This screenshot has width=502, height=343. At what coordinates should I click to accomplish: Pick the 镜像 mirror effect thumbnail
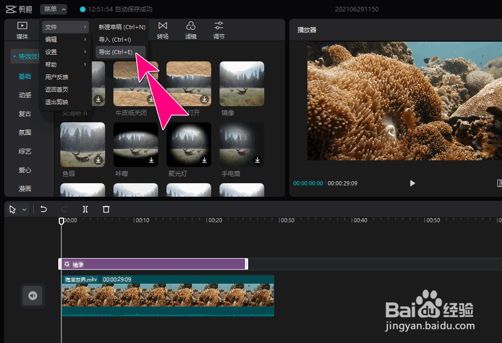click(x=242, y=84)
